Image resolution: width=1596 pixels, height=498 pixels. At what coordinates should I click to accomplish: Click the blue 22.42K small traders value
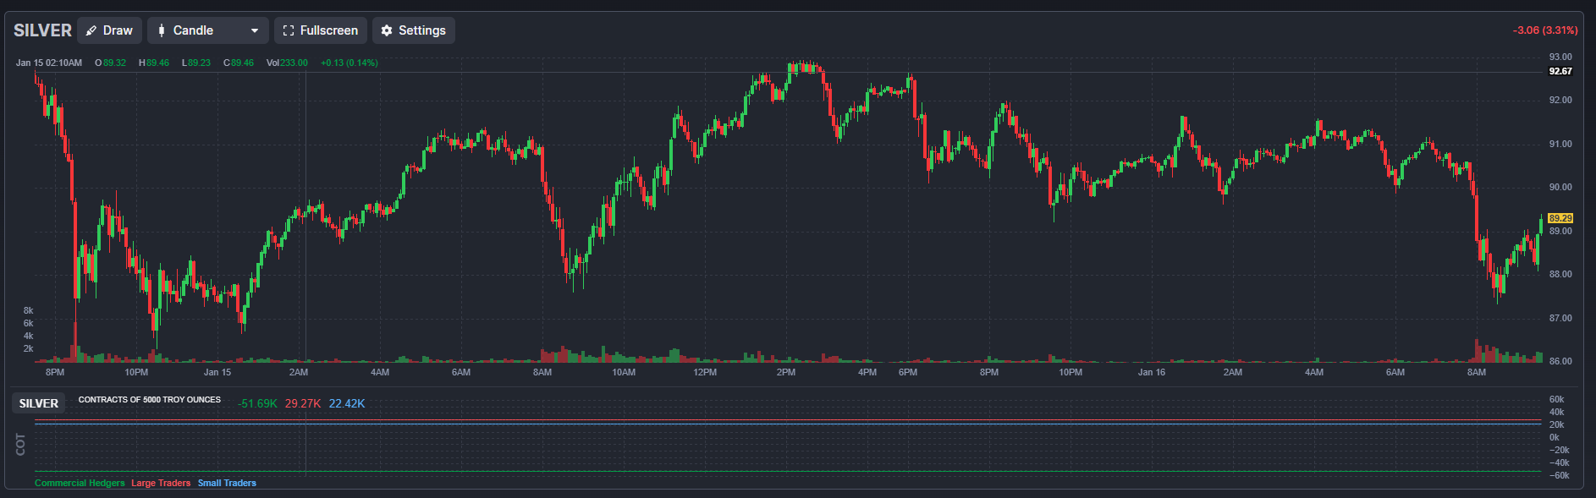(347, 403)
